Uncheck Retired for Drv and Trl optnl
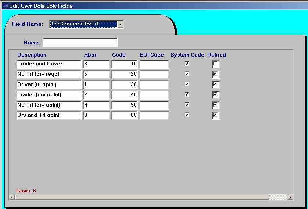 coord(215,115)
